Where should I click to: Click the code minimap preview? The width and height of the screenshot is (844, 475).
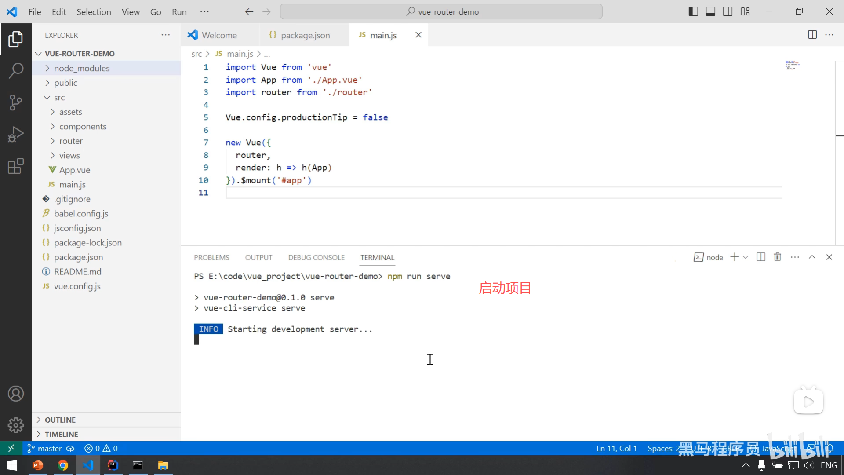792,65
